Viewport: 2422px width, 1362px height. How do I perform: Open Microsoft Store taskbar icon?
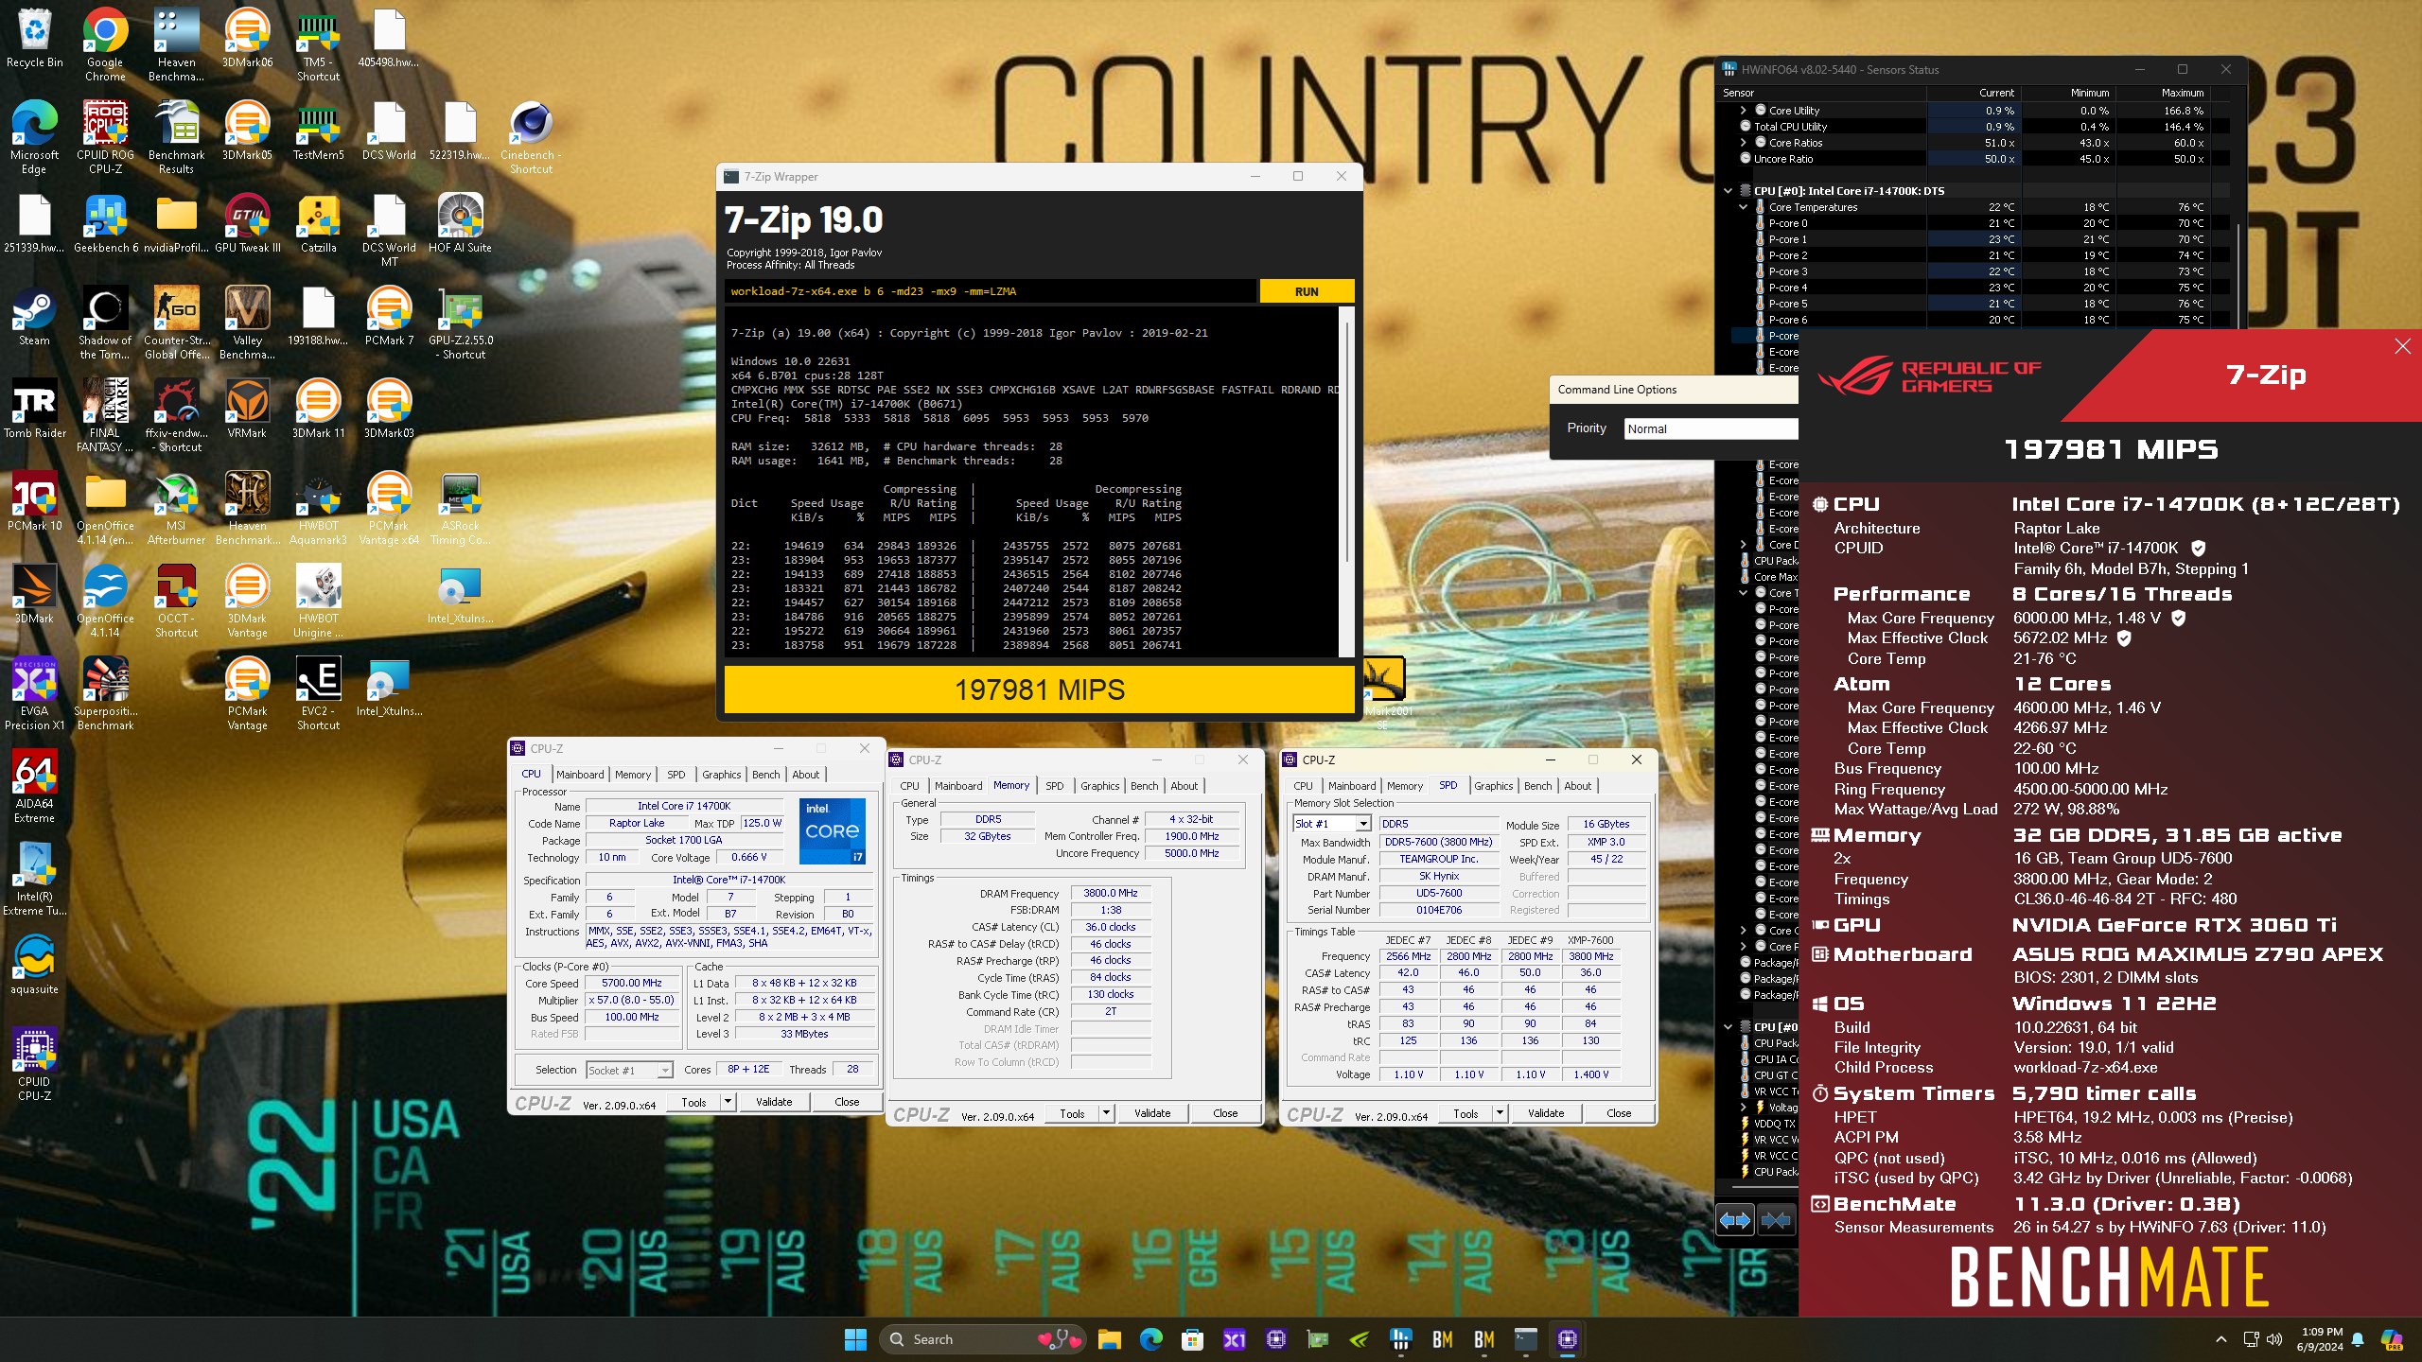click(x=1192, y=1339)
